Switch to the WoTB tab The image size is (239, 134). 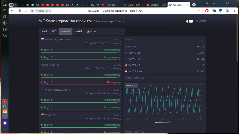click(x=78, y=32)
